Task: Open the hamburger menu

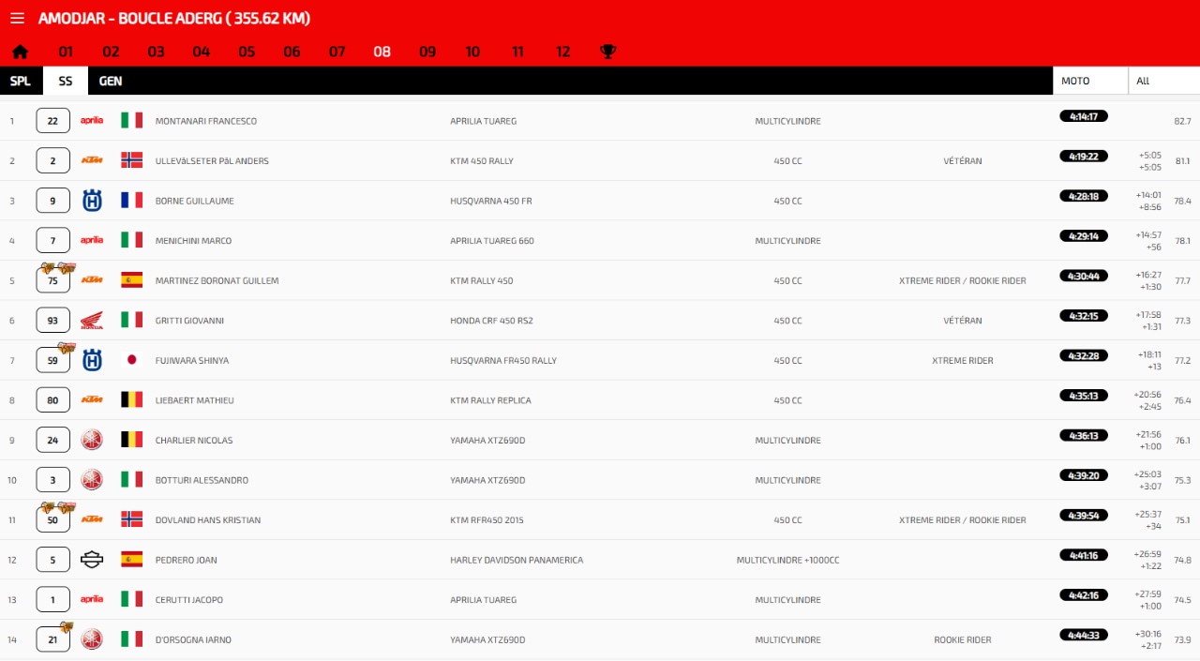Action: [x=17, y=19]
